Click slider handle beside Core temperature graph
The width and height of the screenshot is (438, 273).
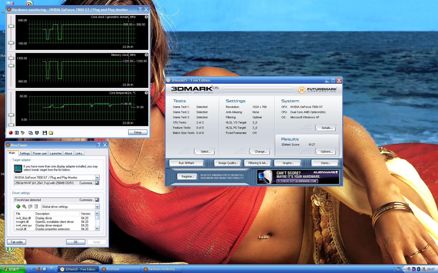tap(11, 115)
